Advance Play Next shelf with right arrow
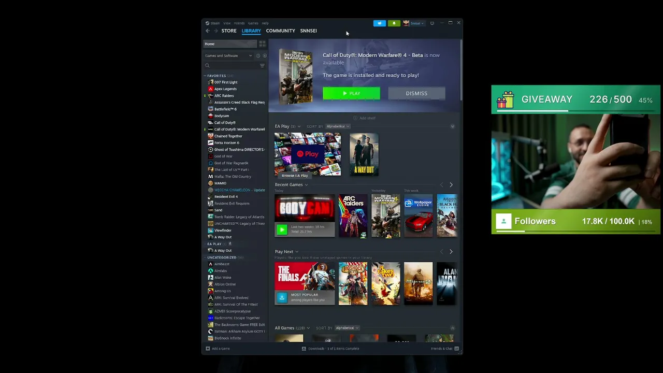Screen dimensions: 663x373 [x=451, y=252]
